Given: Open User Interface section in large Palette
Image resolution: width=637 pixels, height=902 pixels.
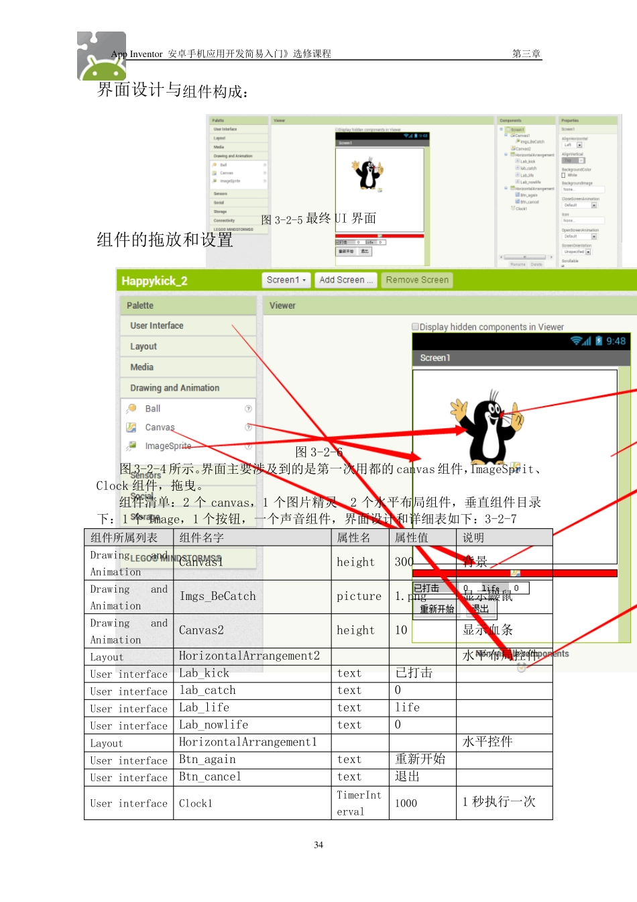Looking at the screenshot, I should (188, 325).
